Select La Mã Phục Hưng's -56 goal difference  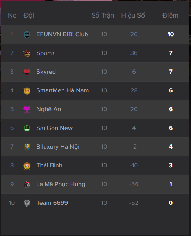tap(134, 184)
